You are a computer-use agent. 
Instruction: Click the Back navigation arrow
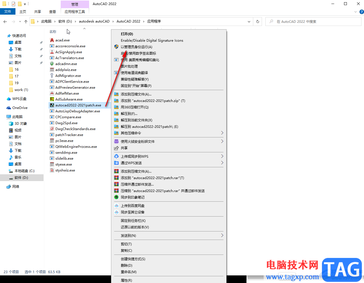tap(5, 21)
